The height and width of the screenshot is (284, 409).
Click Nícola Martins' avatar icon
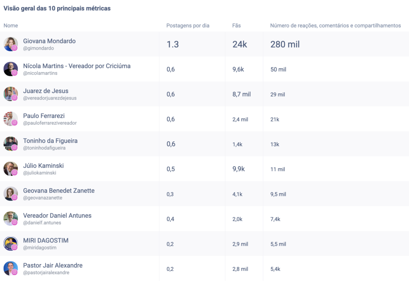click(10, 68)
